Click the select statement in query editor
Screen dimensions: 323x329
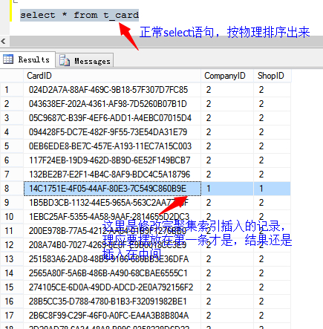79,15
